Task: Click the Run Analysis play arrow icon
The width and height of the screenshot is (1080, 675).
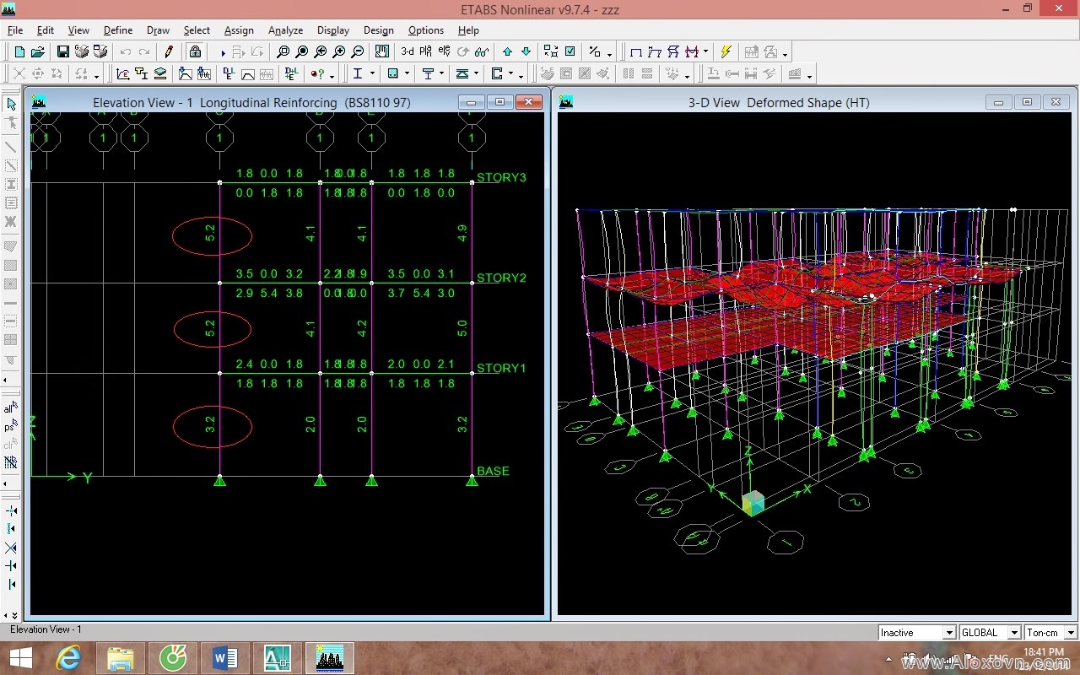Action: coord(223,52)
